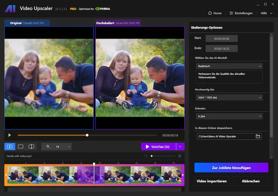Viewport: 278px width, 196px height.
Task: Click Zur Jobliste hinzufügen button
Action: [x=231, y=167]
